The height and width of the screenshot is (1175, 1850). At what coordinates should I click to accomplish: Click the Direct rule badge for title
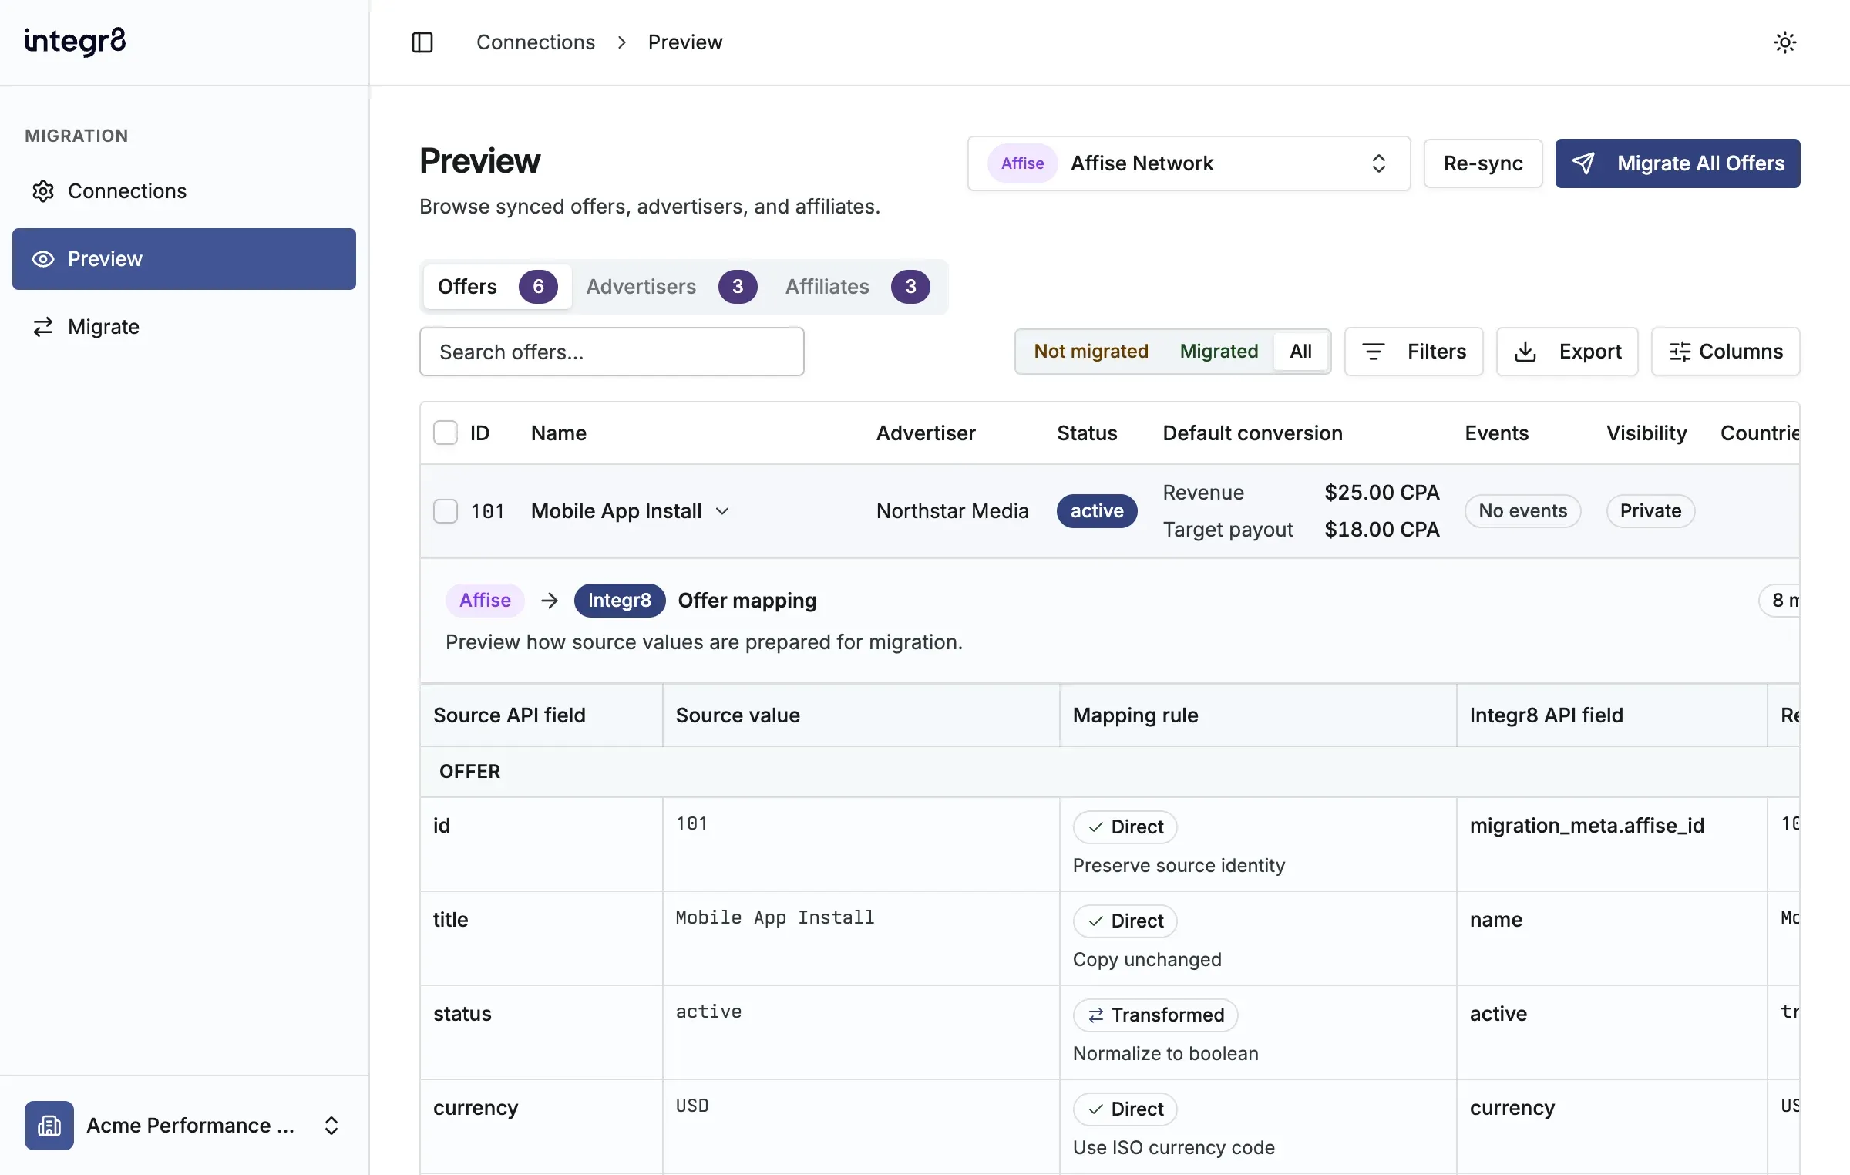click(x=1125, y=921)
